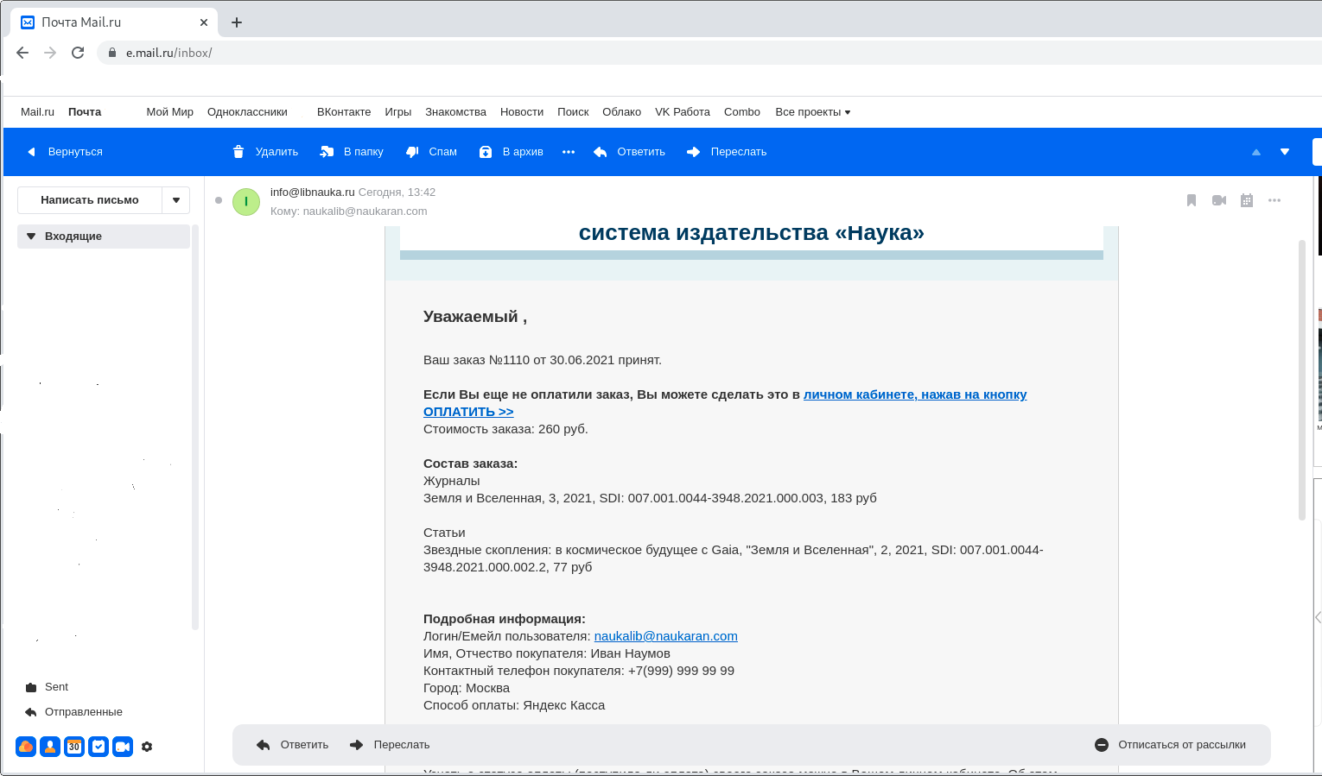Toggle the unread dot beside the sender
The width and height of the screenshot is (1322, 776).
point(219,200)
